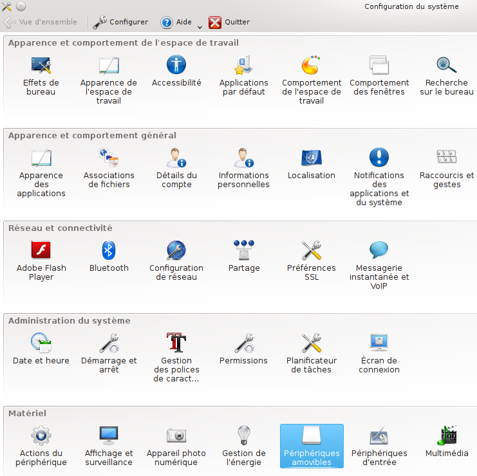Open Apparence de l'espace de travail
477x476 pixels.
point(109,80)
